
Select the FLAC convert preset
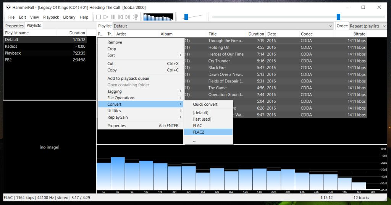coord(208,126)
